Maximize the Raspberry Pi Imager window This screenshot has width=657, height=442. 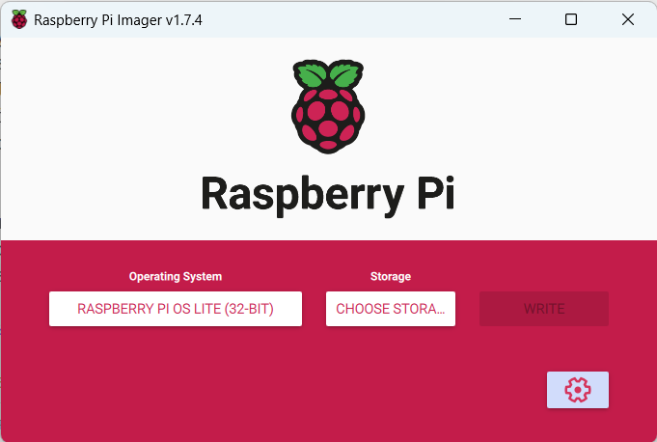coord(570,19)
